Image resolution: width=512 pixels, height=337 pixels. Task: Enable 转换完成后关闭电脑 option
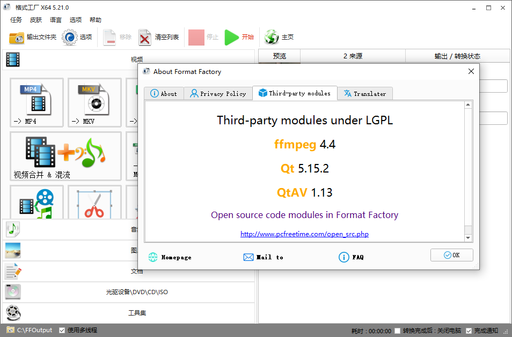(x=397, y=330)
